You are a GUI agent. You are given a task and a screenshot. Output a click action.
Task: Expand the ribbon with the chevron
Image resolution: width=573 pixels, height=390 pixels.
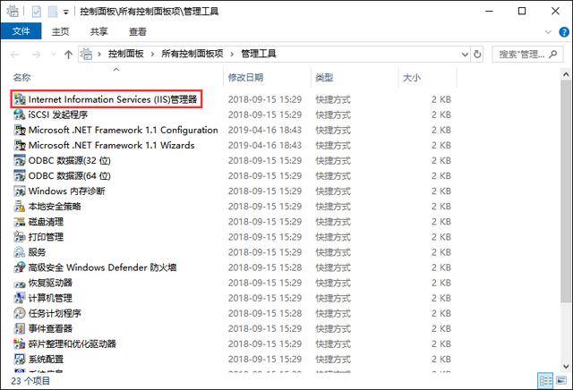pyautogui.click(x=548, y=32)
